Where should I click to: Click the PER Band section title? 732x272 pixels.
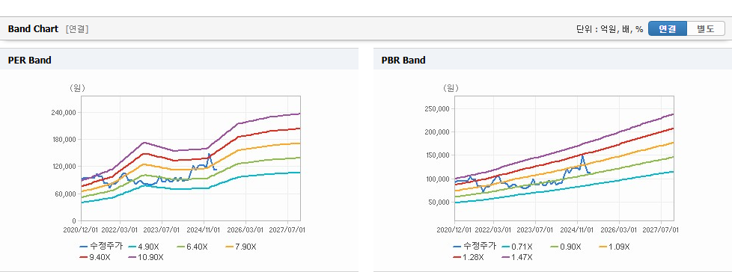click(x=29, y=60)
